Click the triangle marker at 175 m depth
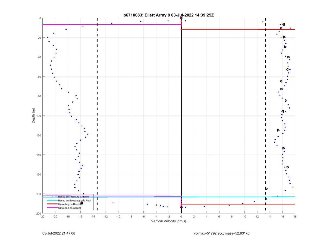The image size is (326, 240). [x=267, y=188]
